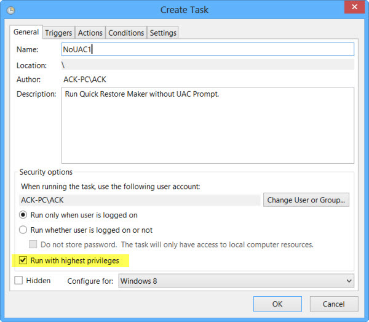The height and width of the screenshot is (322, 369).
Task: Tick the Do not store password checkbox
Action: pyautogui.click(x=33, y=244)
